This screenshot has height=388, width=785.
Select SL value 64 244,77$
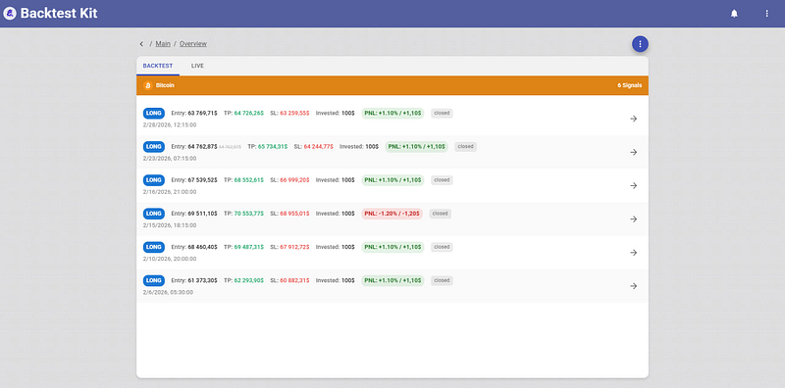pos(318,147)
